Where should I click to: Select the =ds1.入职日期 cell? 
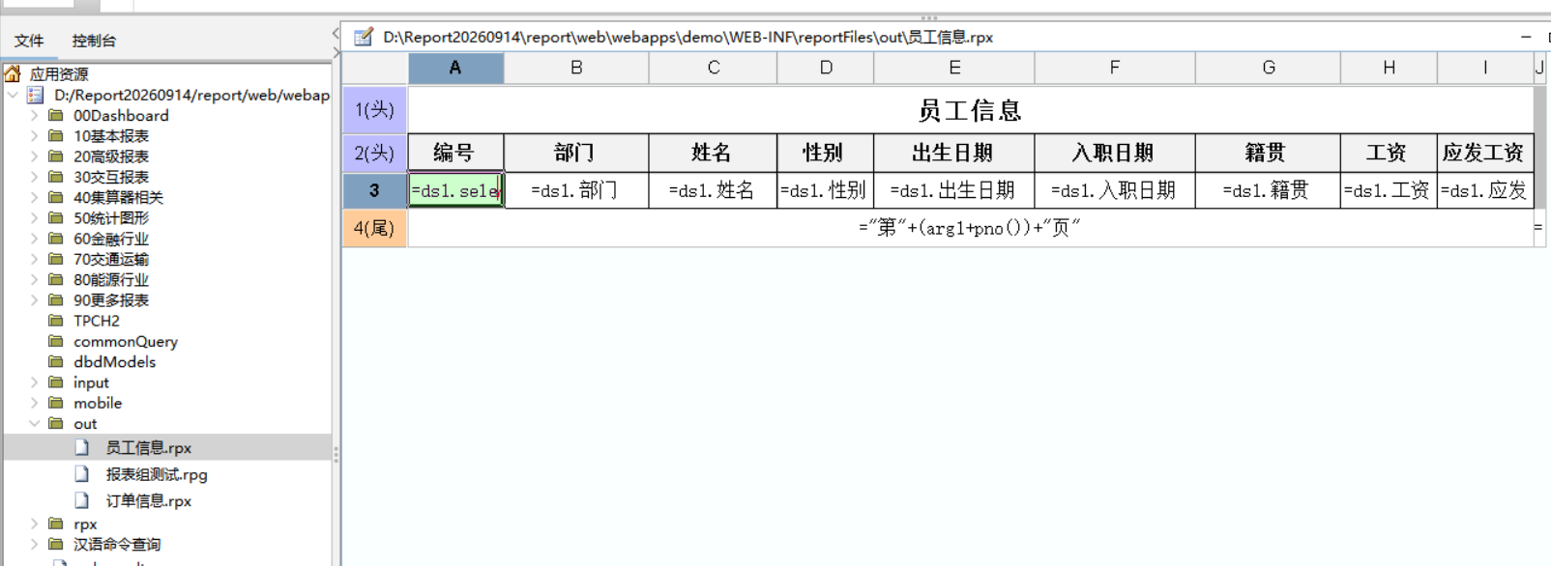1115,190
